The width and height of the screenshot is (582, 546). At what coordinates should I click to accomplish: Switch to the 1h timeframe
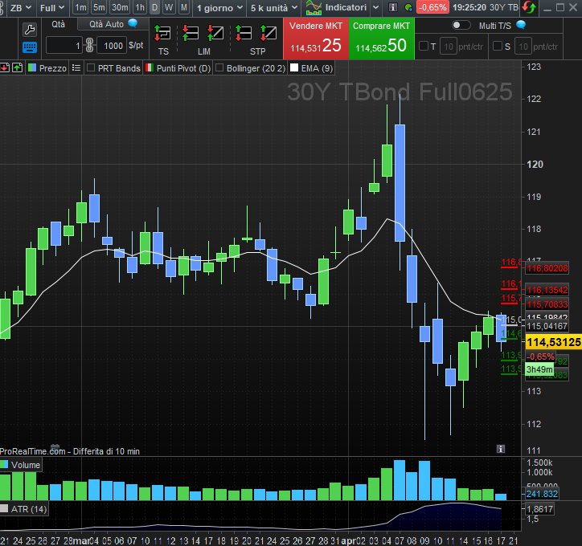pos(141,8)
